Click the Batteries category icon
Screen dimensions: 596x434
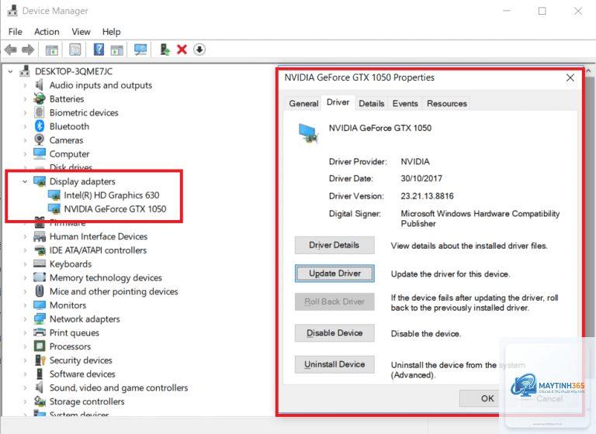[x=39, y=98]
